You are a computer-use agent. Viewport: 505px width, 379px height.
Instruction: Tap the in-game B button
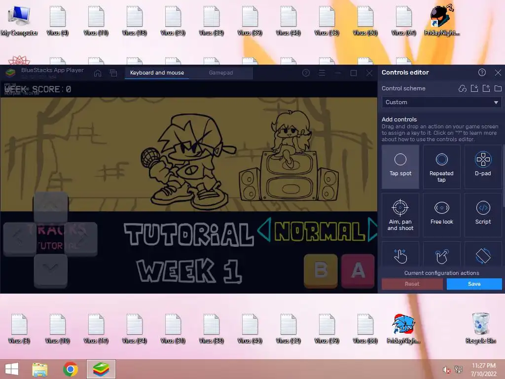(321, 271)
